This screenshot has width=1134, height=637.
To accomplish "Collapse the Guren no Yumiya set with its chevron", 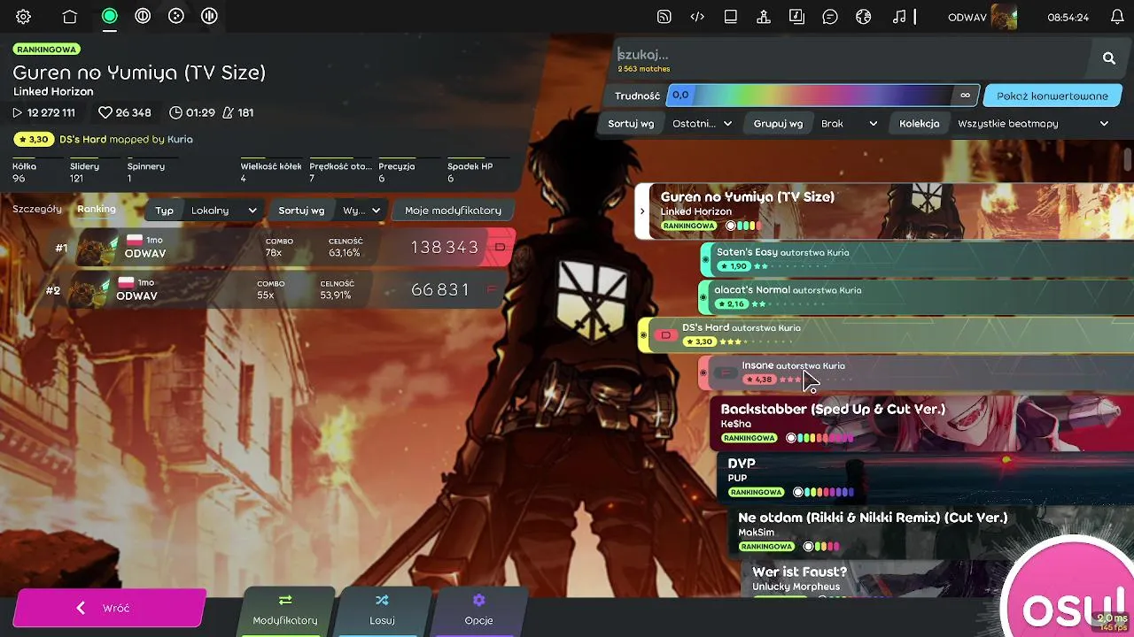I will point(642,211).
